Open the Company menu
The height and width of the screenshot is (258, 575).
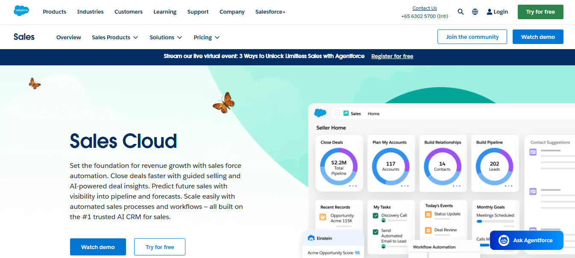[x=232, y=12]
